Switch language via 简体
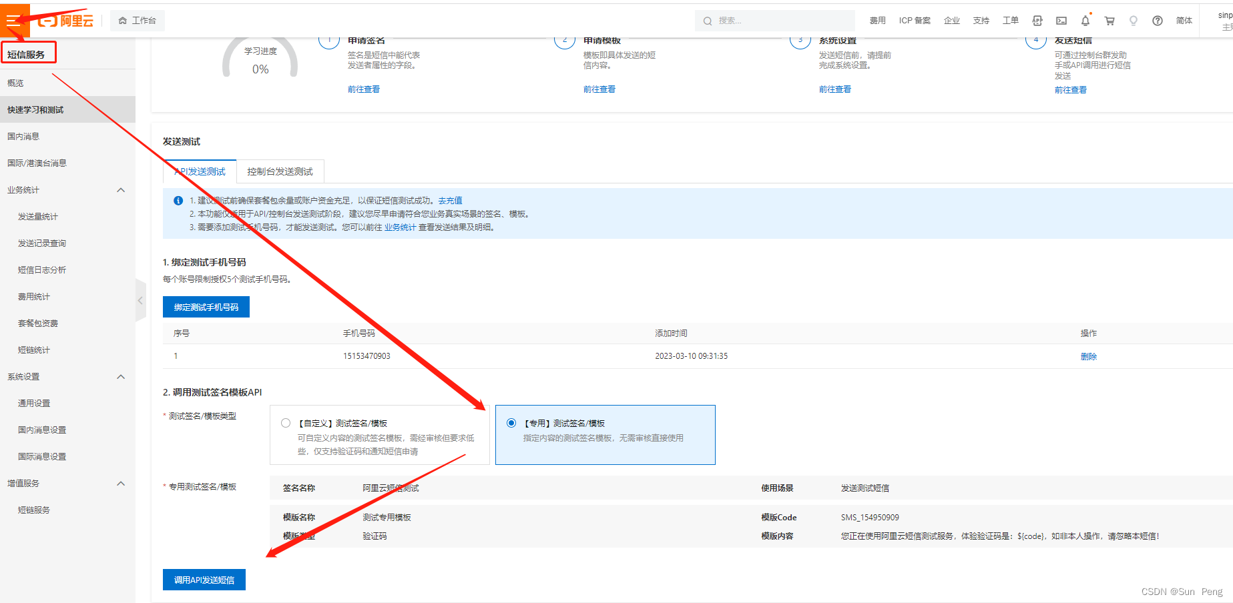The height and width of the screenshot is (603, 1233). (1184, 21)
